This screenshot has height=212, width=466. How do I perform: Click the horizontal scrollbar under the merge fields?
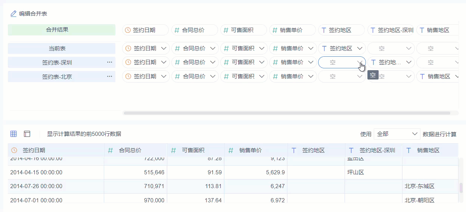(286, 113)
